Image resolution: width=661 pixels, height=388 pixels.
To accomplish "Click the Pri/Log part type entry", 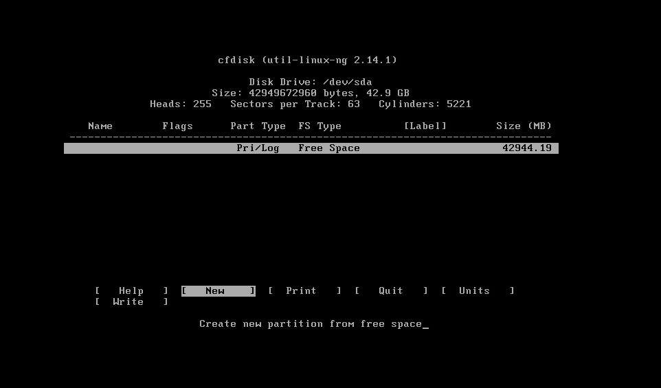I will 258,148.
